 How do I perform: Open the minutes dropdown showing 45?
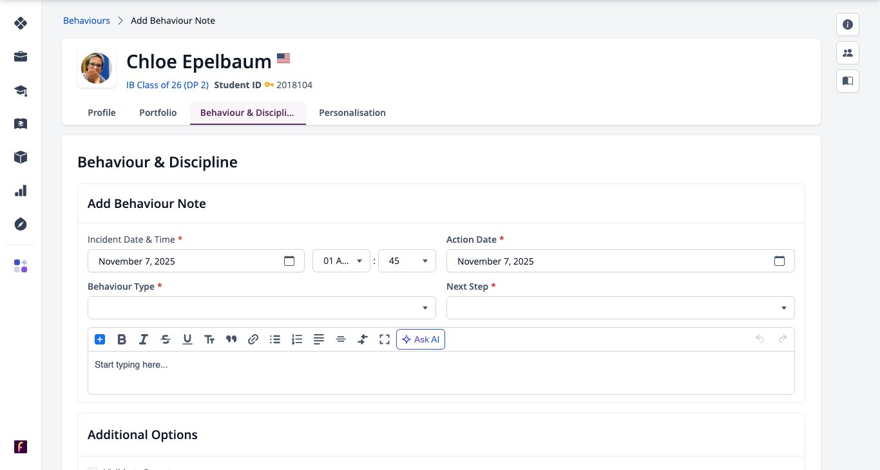407,261
